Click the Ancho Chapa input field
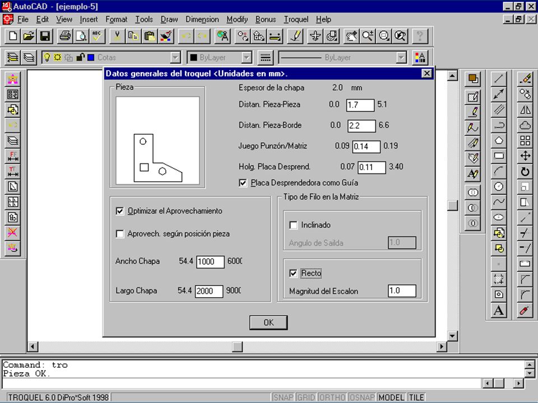Viewport: 538px width, 403px height. click(x=210, y=262)
